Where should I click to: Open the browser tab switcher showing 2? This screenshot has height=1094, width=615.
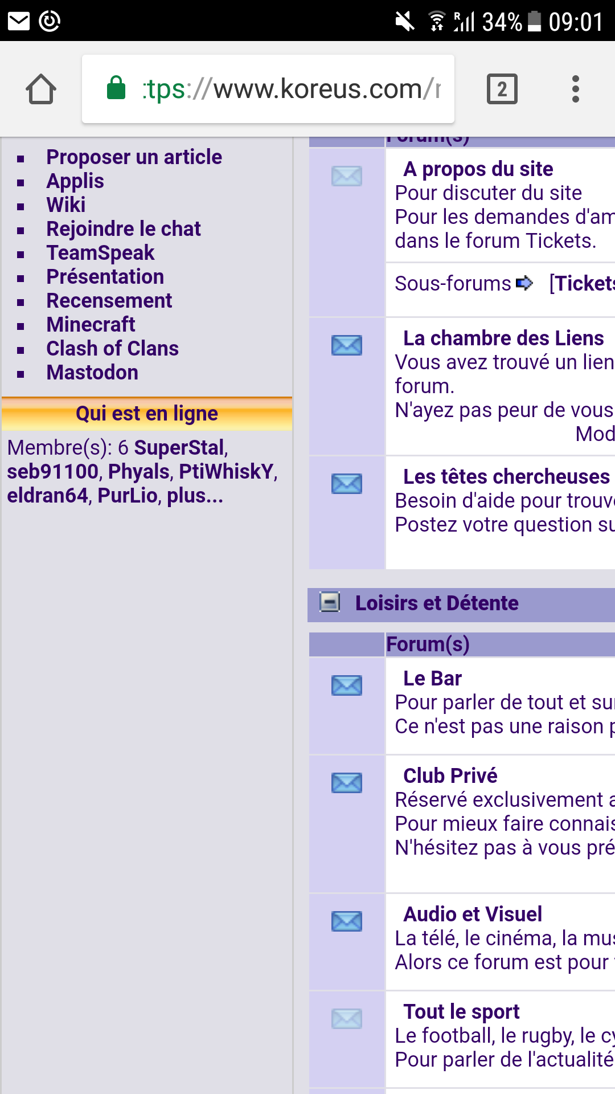(502, 89)
